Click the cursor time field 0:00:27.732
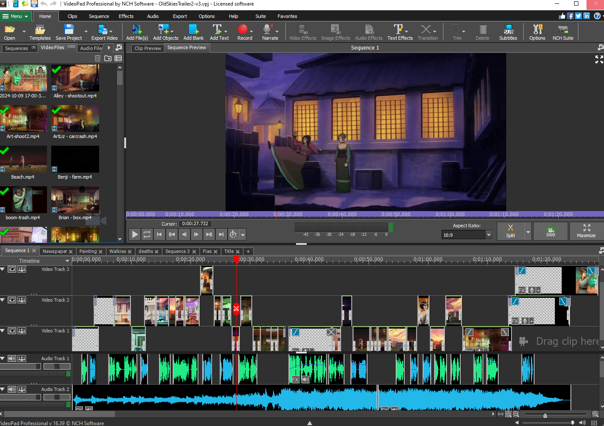The width and height of the screenshot is (604, 426). [x=195, y=223]
